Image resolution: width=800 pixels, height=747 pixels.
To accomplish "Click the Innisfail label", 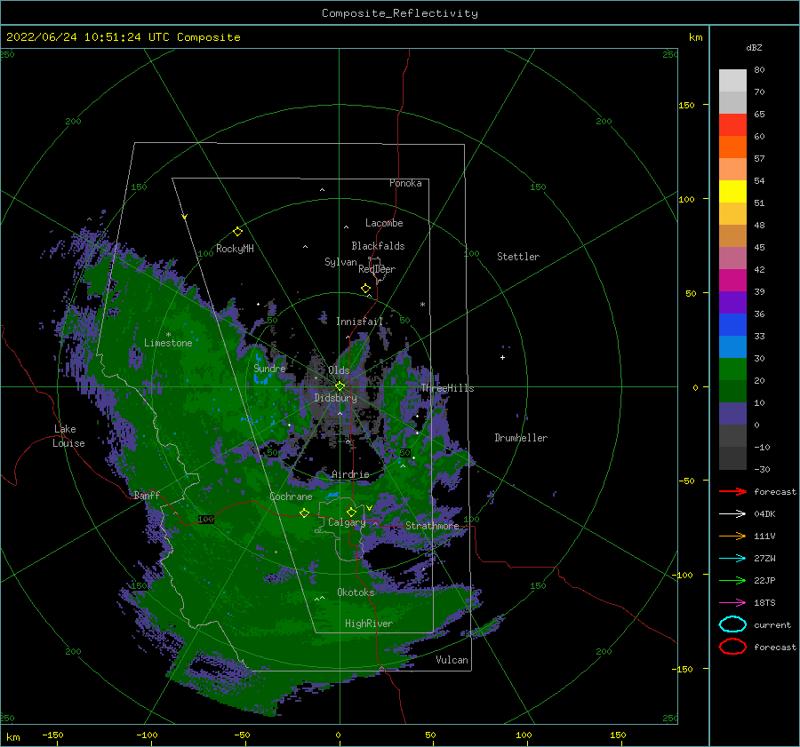I will click(x=359, y=322).
